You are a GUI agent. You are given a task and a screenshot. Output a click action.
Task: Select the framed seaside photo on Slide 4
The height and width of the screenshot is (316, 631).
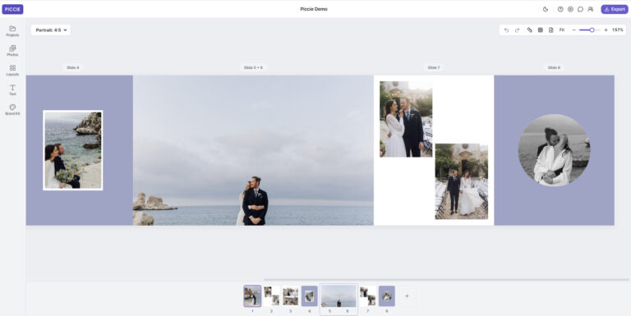click(x=73, y=150)
